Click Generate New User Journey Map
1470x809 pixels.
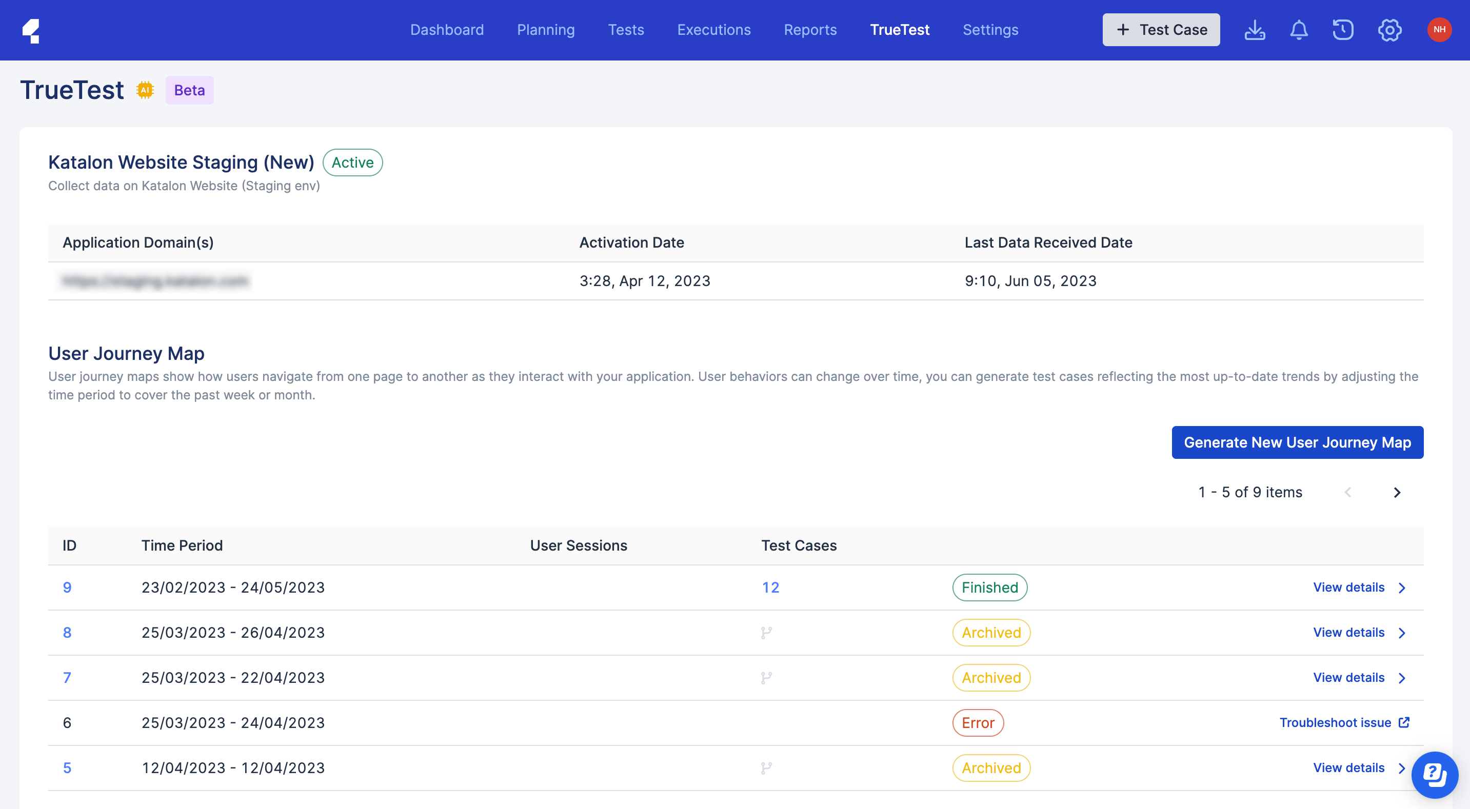click(x=1297, y=442)
